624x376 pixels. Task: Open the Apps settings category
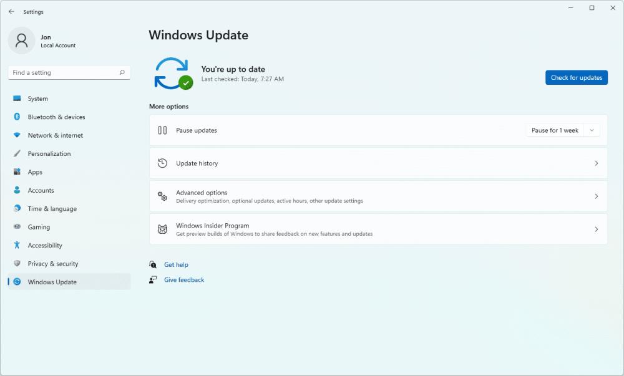point(69,171)
